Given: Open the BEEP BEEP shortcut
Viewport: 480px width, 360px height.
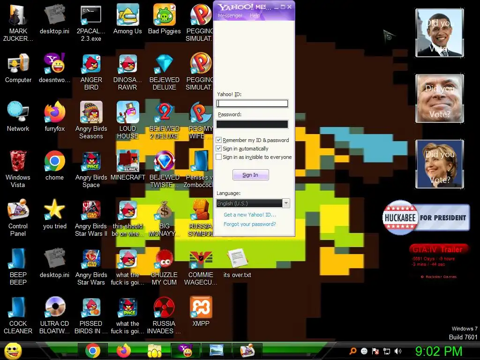Looking at the screenshot, I should (18, 266).
